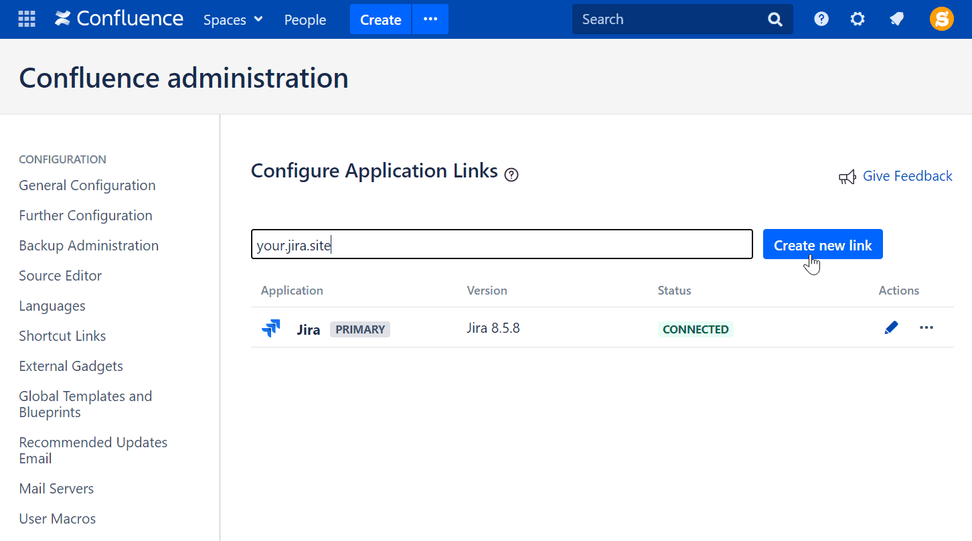Screen dimensions: 972x541
Task: Click the application URL input field
Action: [x=501, y=244]
